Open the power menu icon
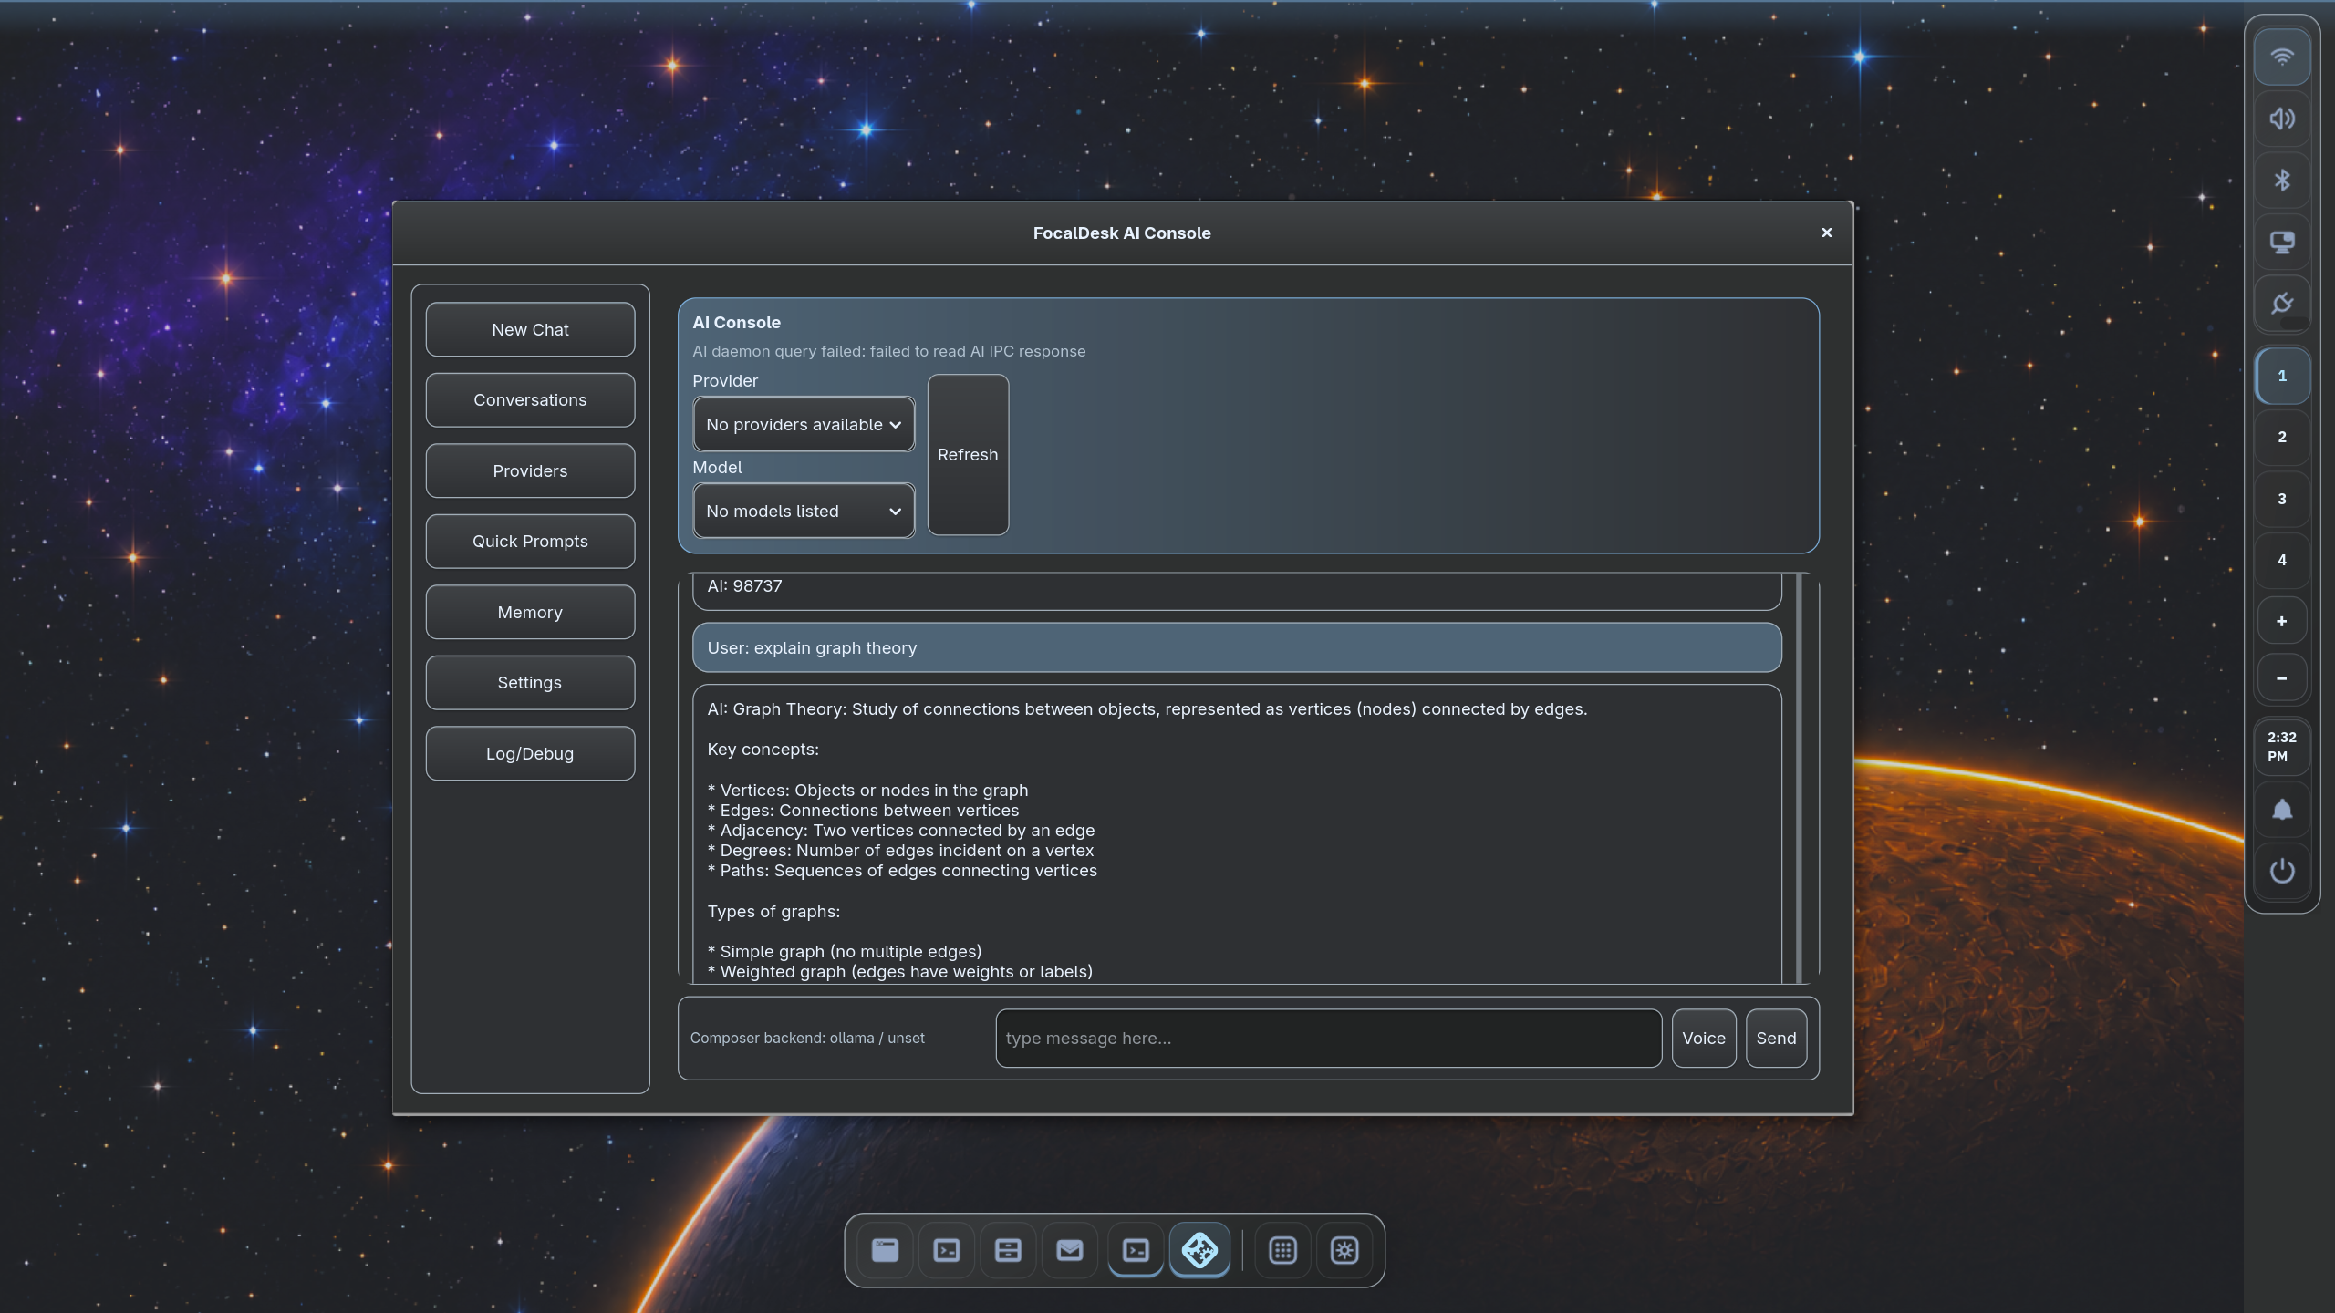This screenshot has height=1313, width=2335. (x=2282, y=871)
